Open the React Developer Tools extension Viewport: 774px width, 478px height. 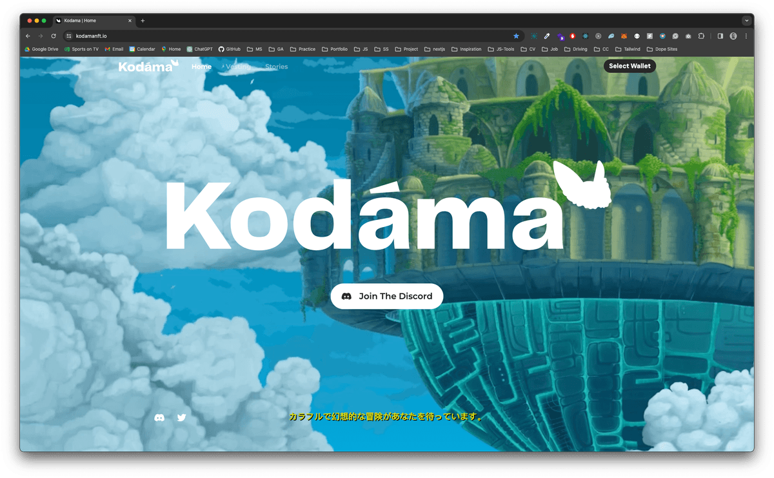click(586, 36)
